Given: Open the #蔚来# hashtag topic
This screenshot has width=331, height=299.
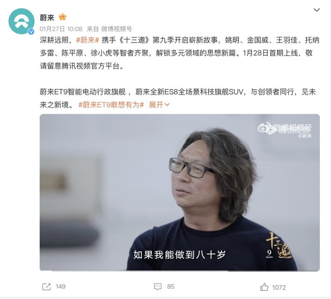Looking at the screenshot, I should [88, 40].
